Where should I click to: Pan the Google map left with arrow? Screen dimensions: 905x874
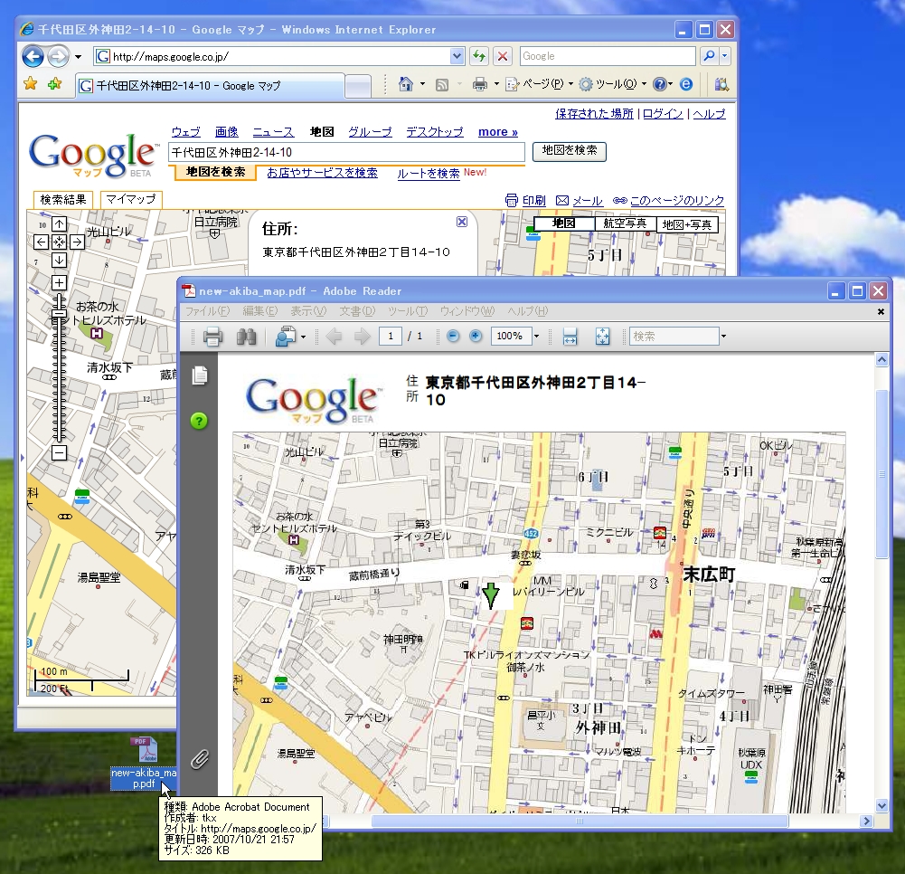[x=41, y=242]
